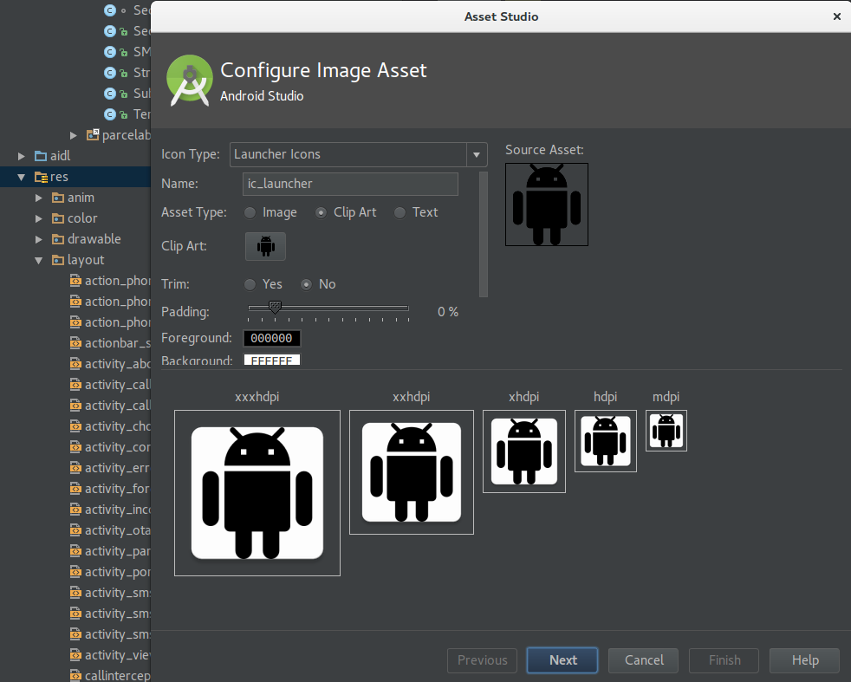Set Trim to Yes
This screenshot has height=682, width=851.
pyautogui.click(x=250, y=284)
